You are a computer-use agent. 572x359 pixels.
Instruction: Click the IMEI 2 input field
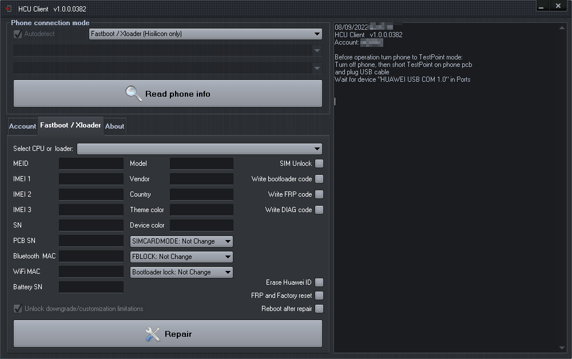91,194
